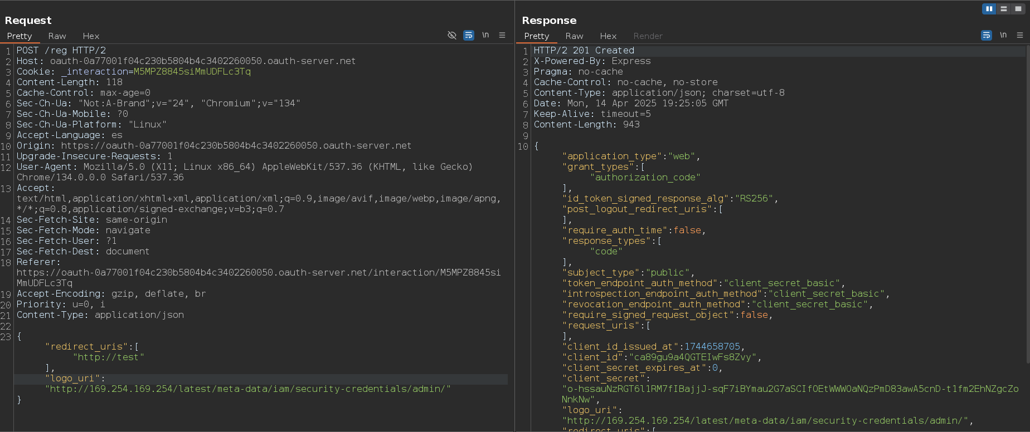
Task: Open the Response panel hamburger options menu
Action: (x=1020, y=35)
